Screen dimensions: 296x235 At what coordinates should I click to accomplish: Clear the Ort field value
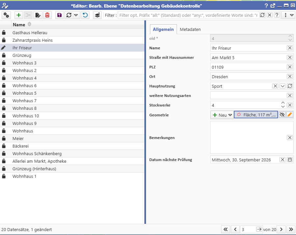coord(290,77)
